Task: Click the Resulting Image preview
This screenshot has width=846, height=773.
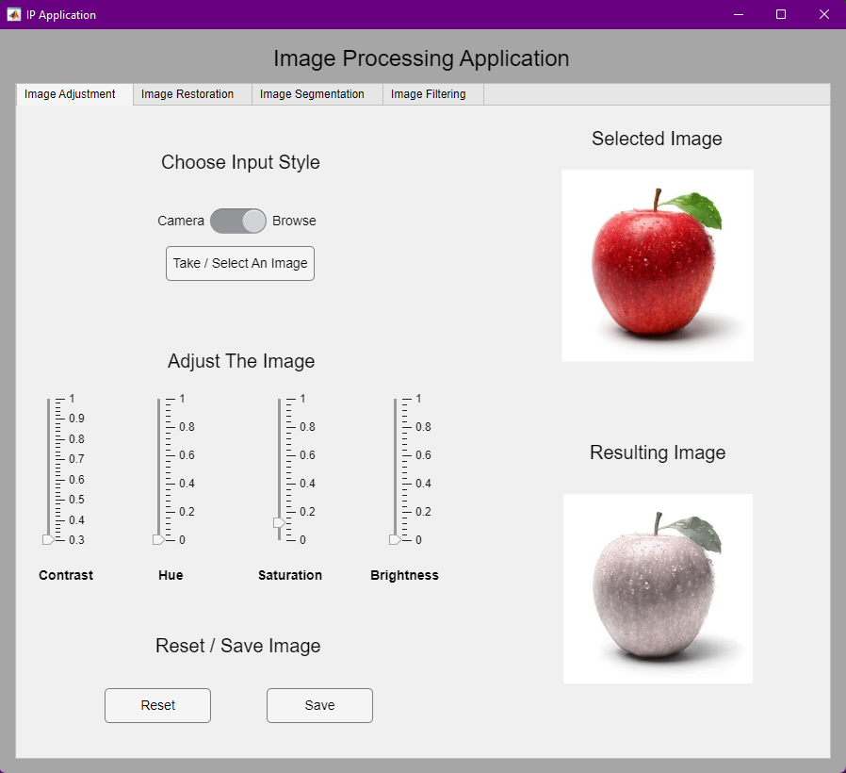Action: [657, 588]
